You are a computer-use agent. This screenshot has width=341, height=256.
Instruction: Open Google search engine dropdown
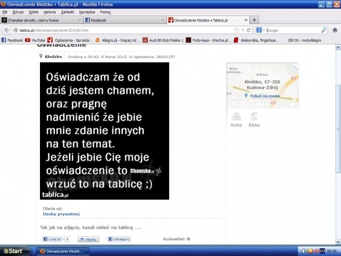point(261,30)
